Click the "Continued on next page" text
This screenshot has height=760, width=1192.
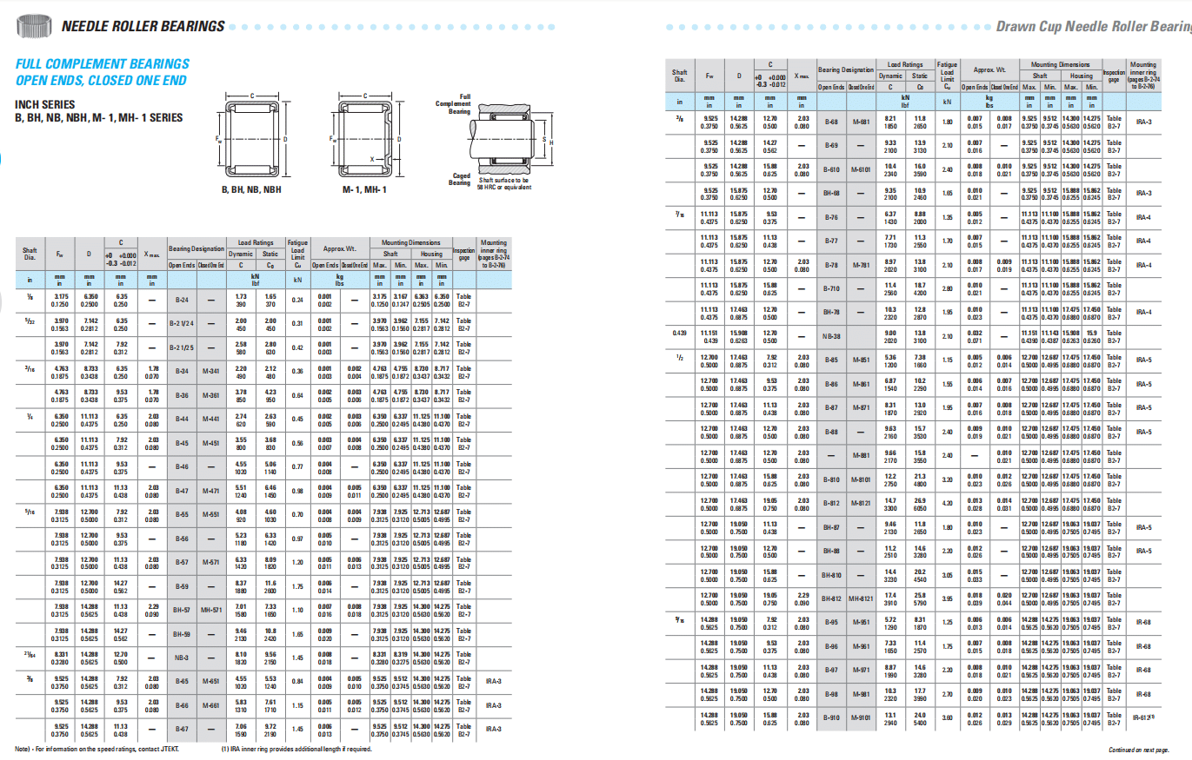tap(1138, 750)
